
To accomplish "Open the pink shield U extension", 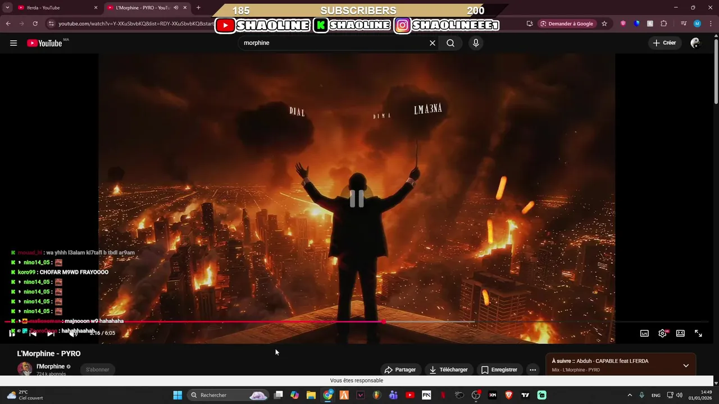I will click(x=623, y=24).
